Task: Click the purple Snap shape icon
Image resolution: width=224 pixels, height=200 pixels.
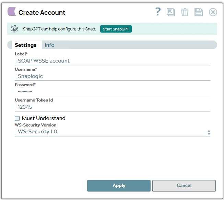Action: [12, 11]
